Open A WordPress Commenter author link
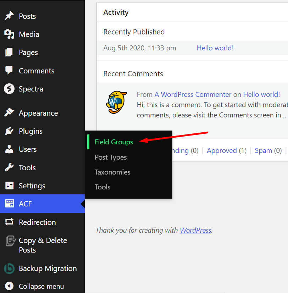The width and height of the screenshot is (288, 293). [x=193, y=94]
